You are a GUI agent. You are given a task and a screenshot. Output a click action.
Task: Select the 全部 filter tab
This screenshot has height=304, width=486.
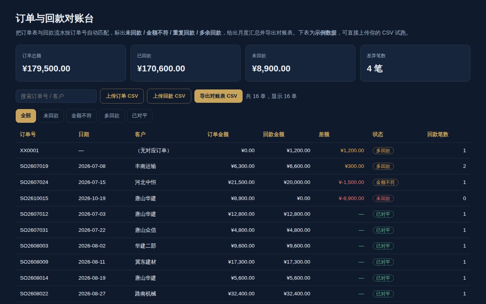(x=26, y=116)
